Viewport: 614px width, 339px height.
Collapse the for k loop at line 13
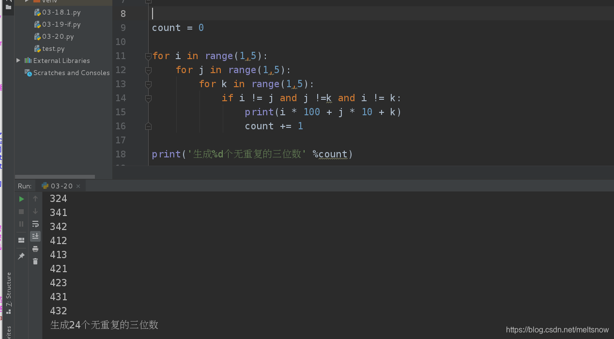149,84
